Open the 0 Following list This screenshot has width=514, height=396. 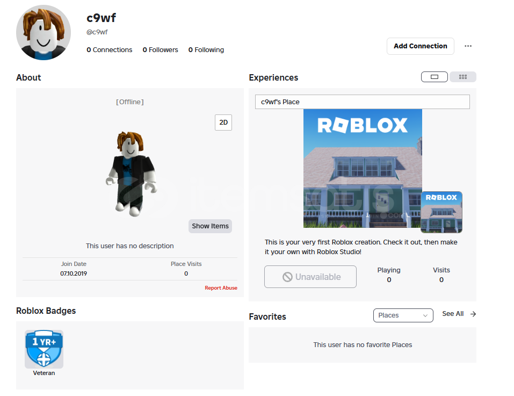point(206,50)
